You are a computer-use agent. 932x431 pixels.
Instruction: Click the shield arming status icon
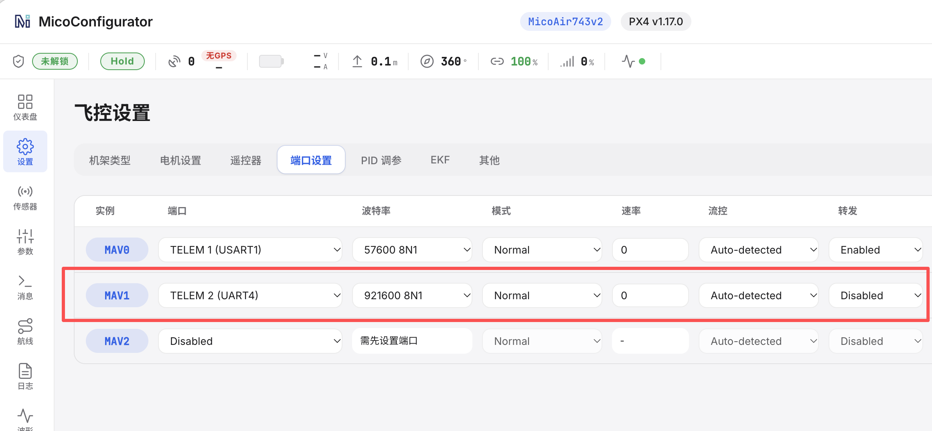(18, 61)
